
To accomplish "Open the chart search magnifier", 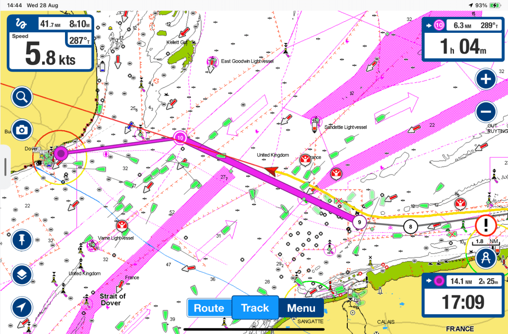I will pos(22,97).
